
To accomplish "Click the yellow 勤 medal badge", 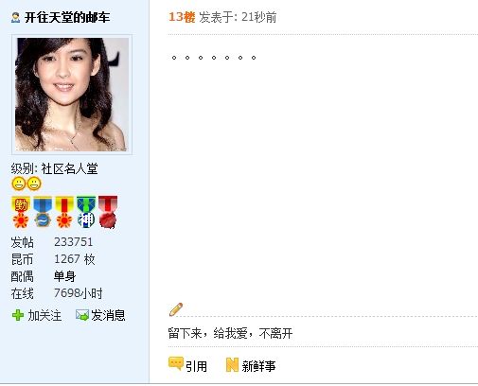I will click(21, 212).
